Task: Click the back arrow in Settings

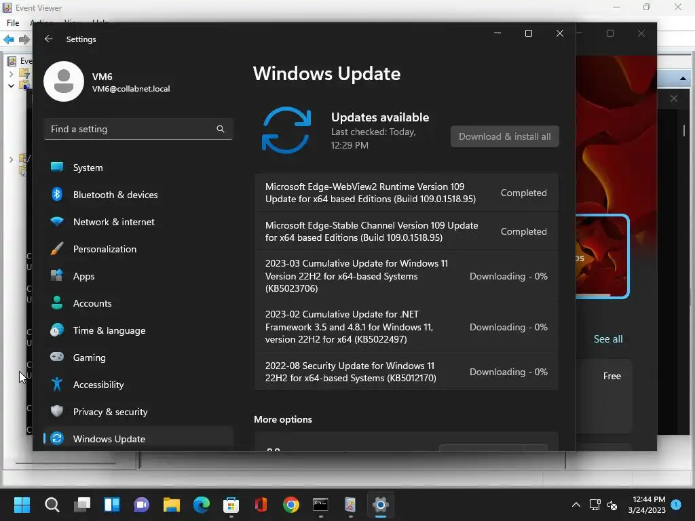Action: [x=48, y=39]
